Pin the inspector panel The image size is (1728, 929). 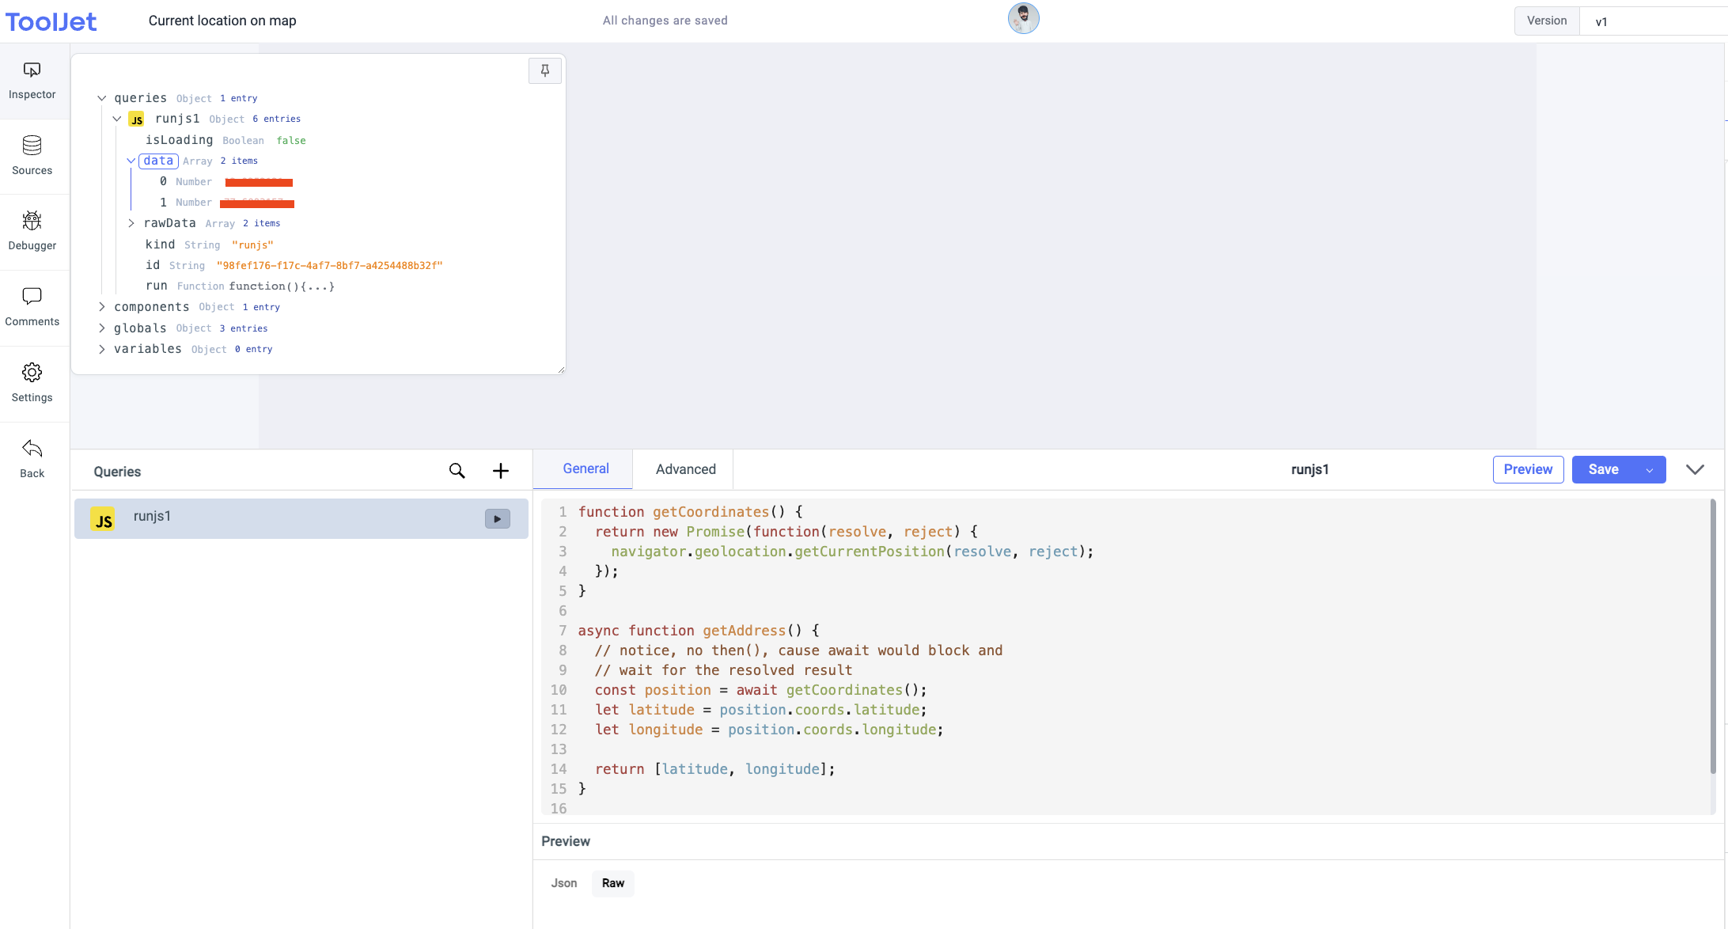tap(544, 71)
